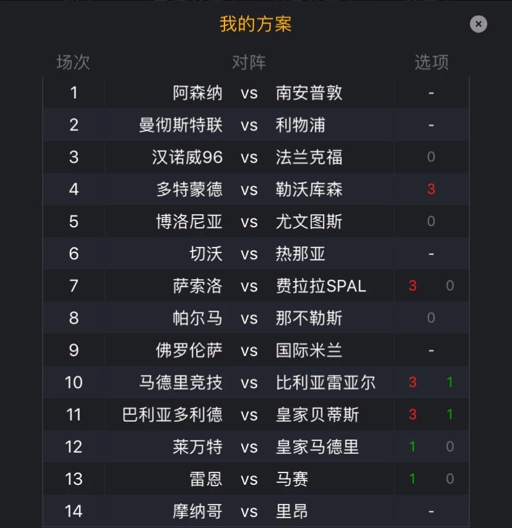Click team name 摩纳哥 in last row
Viewport: 512px width, 528px height.
pos(197,511)
